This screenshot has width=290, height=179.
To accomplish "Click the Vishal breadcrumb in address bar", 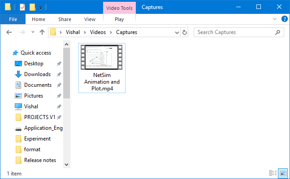I will pos(73,32).
